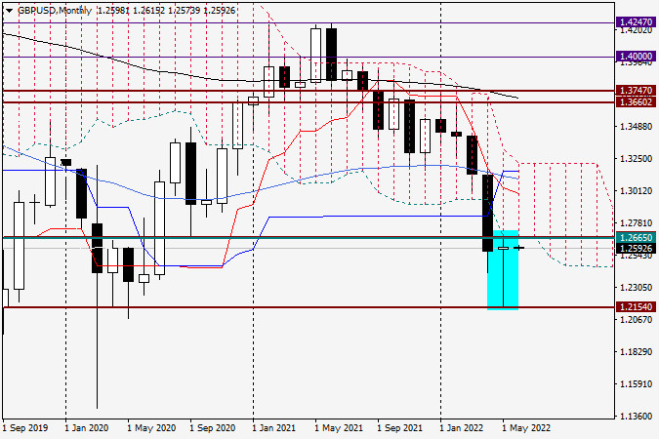
Task: Click the 1 May 2022 date label
Action: [526, 428]
